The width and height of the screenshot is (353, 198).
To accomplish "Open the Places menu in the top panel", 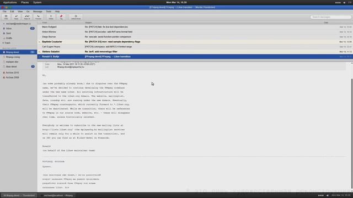I will point(25,2).
